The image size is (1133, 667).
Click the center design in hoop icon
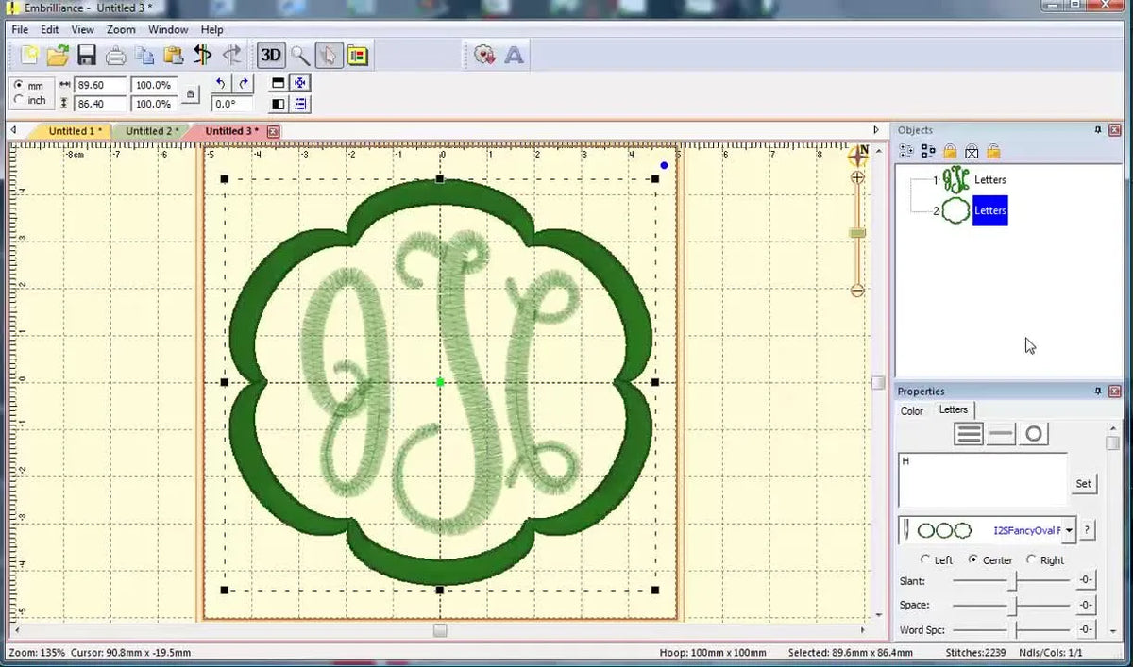click(300, 83)
